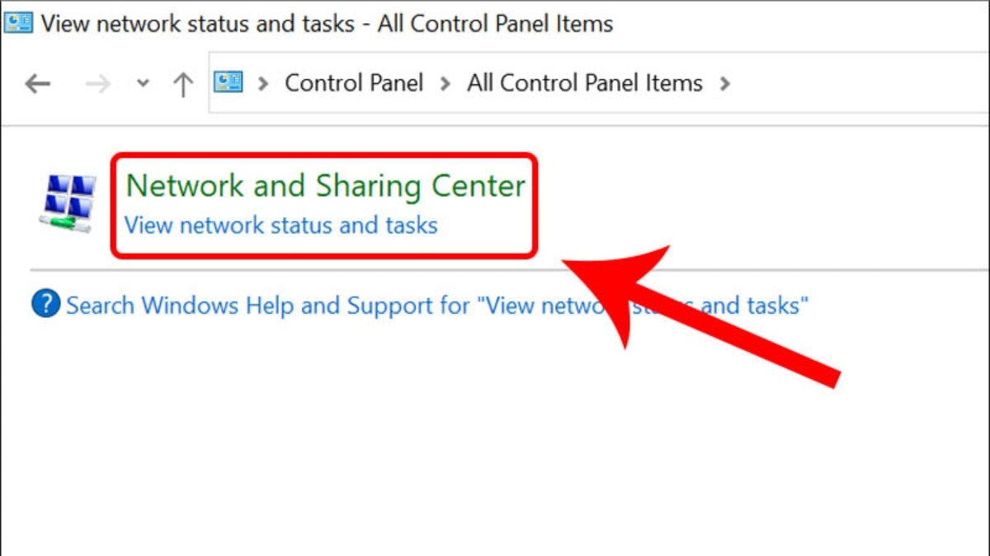990x556 pixels.
Task: Go back using the back arrow
Action: pyautogui.click(x=37, y=83)
